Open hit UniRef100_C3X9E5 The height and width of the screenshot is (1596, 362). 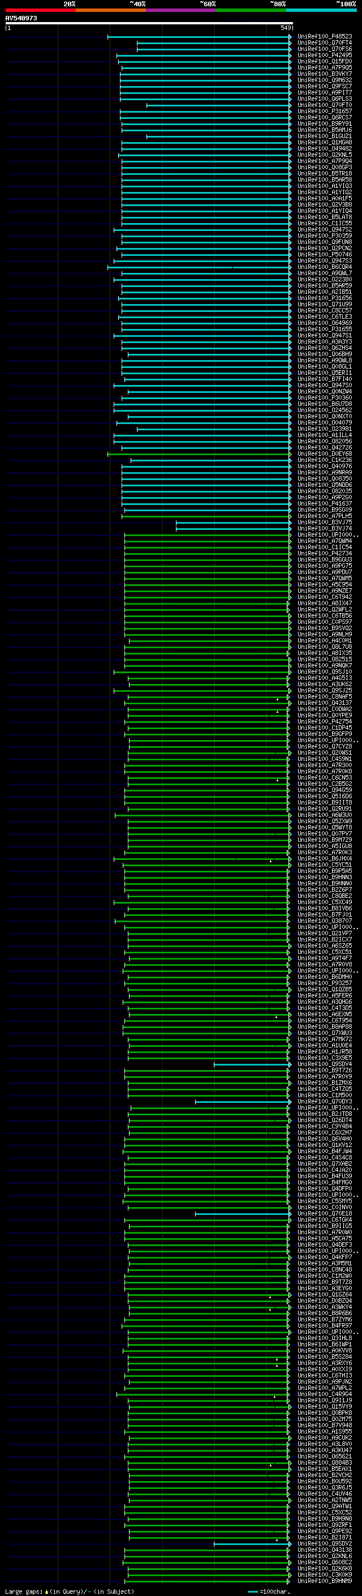click(x=325, y=1058)
